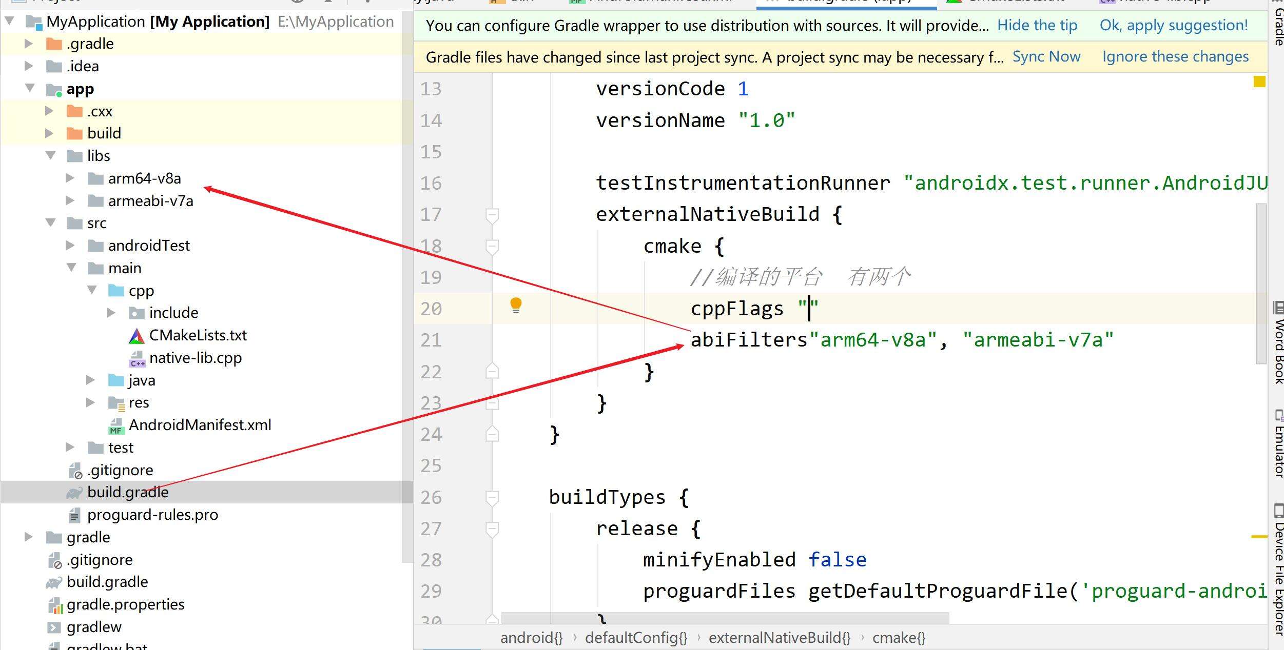Open gradle.properties file
The image size is (1284, 650).
(125, 604)
